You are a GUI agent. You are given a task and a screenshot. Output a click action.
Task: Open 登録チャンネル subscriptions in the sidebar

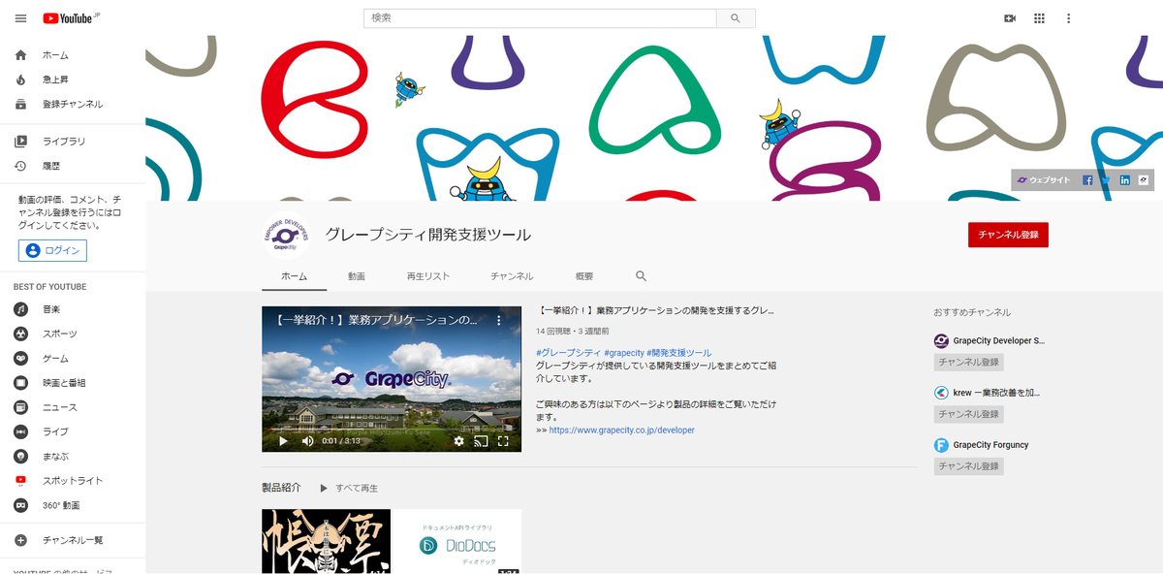pyautogui.click(x=73, y=104)
